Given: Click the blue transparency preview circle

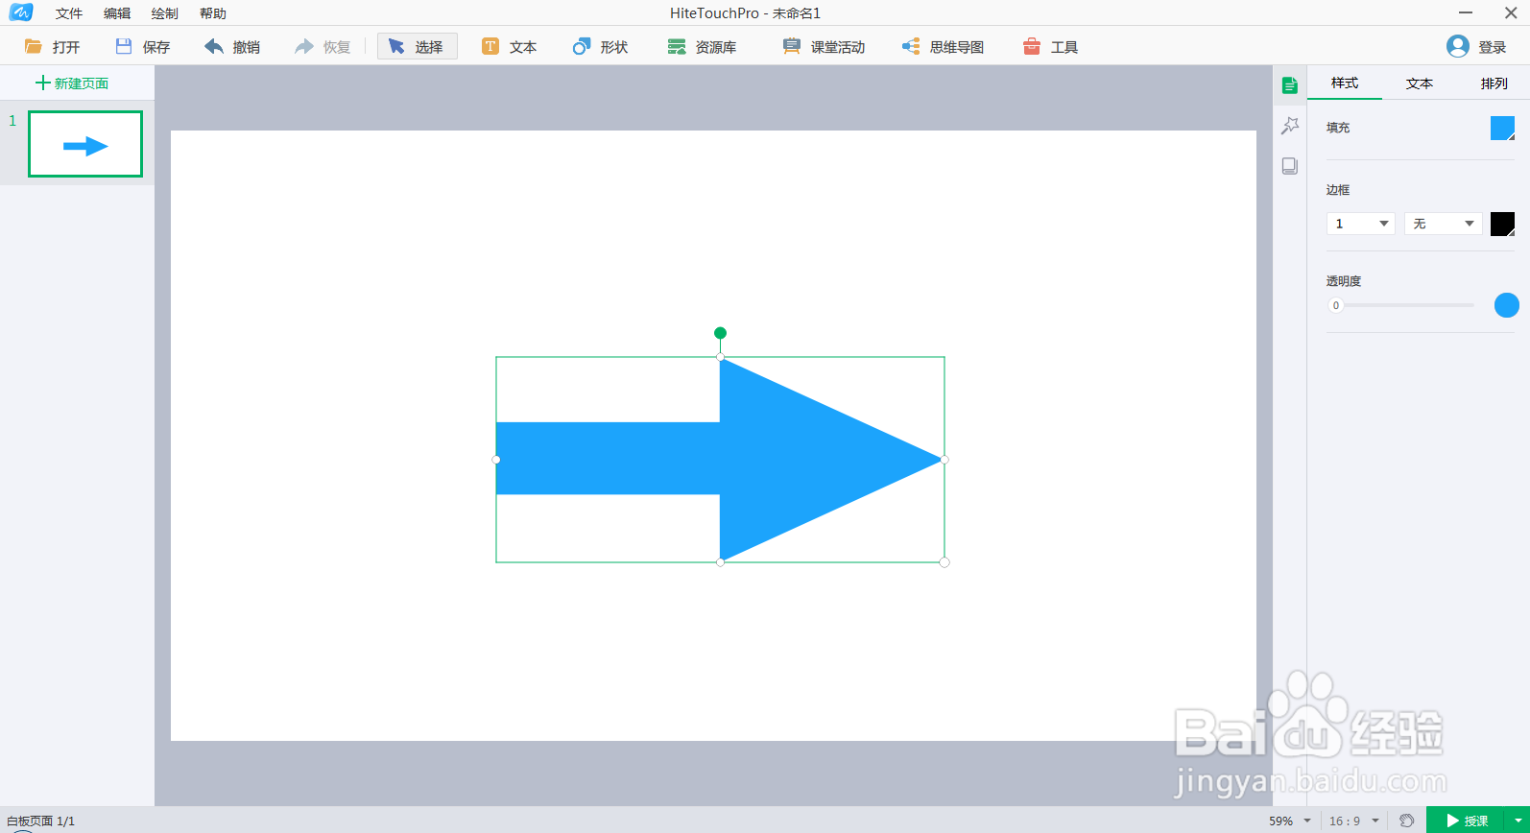Looking at the screenshot, I should (x=1507, y=305).
